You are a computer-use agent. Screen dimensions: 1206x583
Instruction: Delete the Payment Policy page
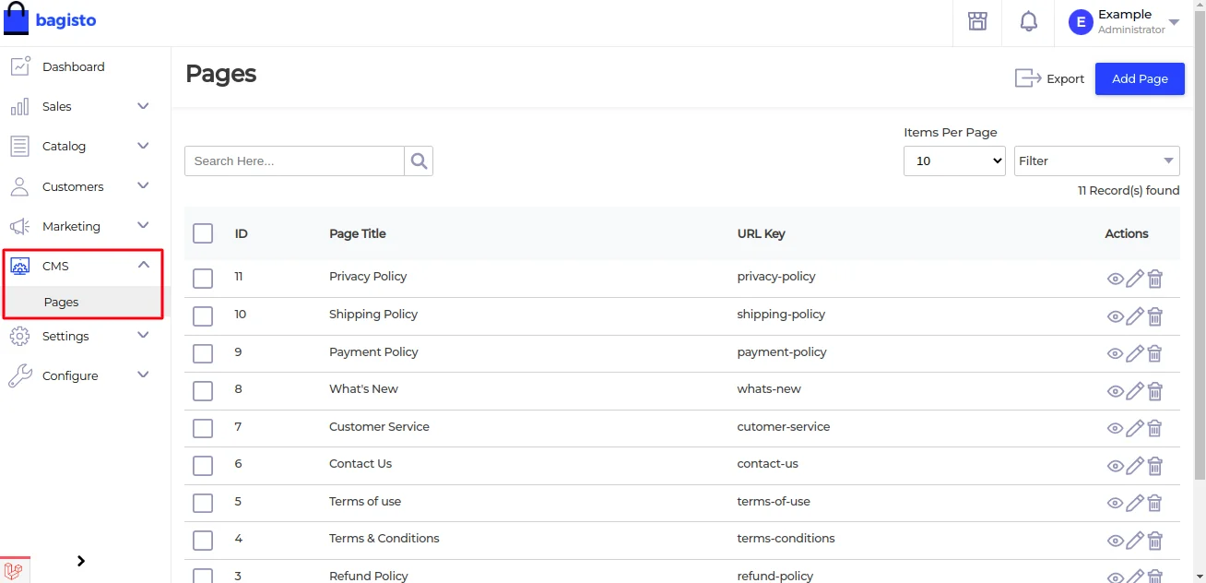point(1155,353)
